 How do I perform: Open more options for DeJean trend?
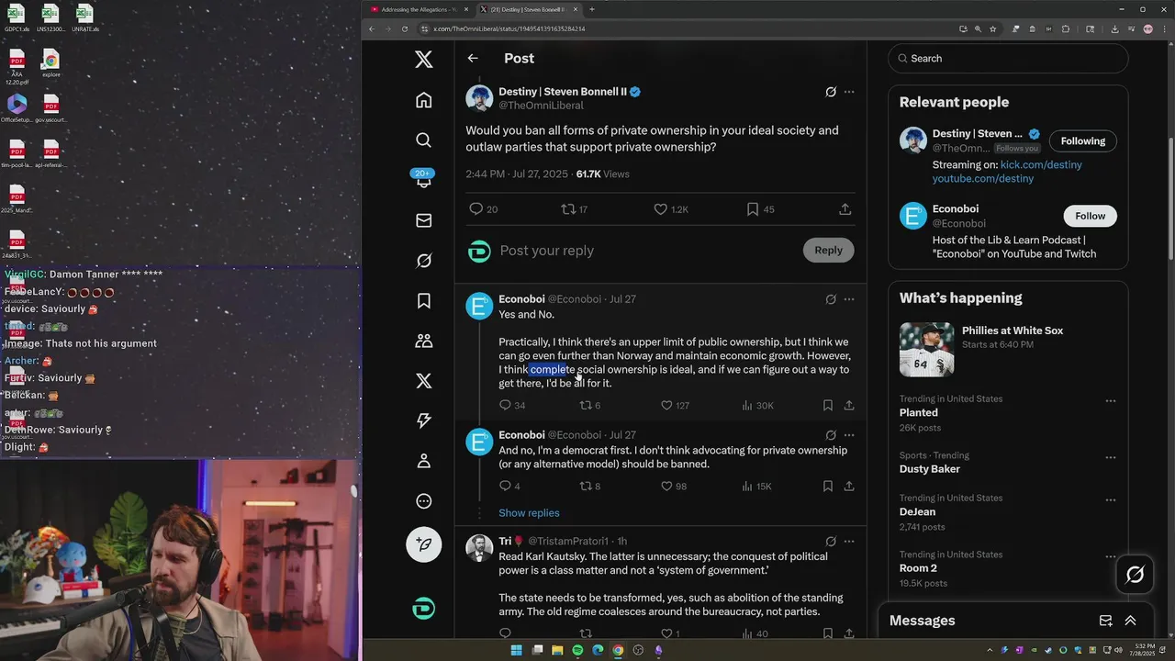click(1111, 500)
